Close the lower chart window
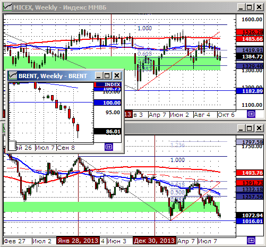Screen dimensions: 266x247 259,128
